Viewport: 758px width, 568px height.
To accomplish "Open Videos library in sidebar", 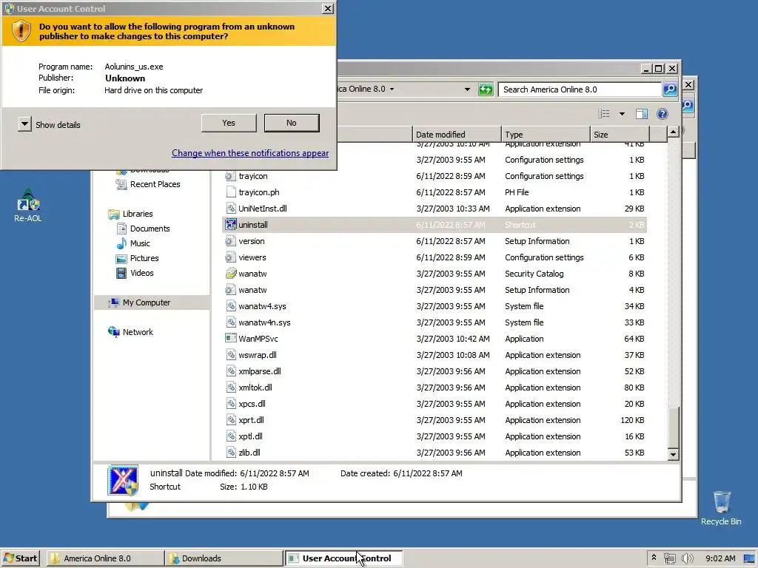I will tap(135, 273).
